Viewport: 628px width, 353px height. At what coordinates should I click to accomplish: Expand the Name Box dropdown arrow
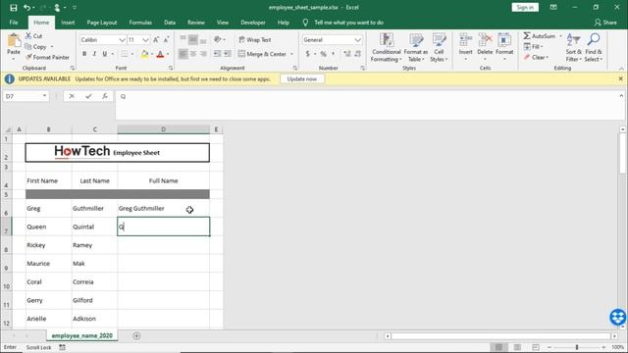click(44, 96)
